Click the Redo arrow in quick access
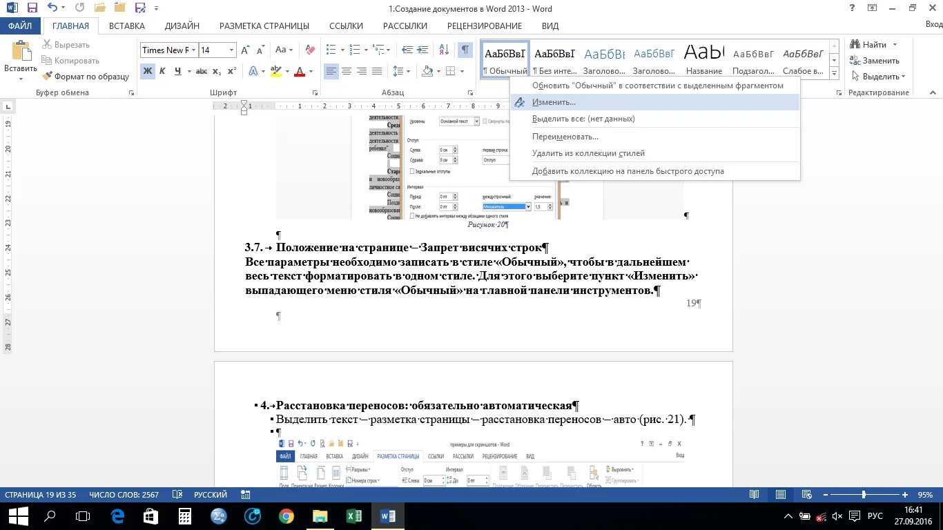943x530 pixels. [79, 8]
